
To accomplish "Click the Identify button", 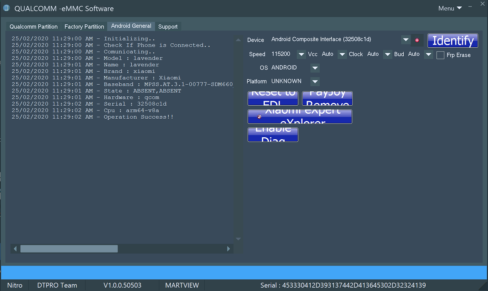I will [x=453, y=40].
